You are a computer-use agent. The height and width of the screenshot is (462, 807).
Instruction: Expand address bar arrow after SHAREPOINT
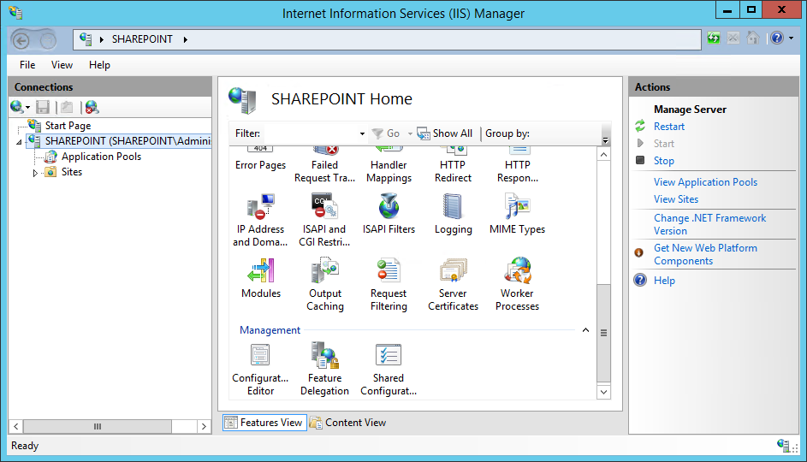click(x=186, y=39)
